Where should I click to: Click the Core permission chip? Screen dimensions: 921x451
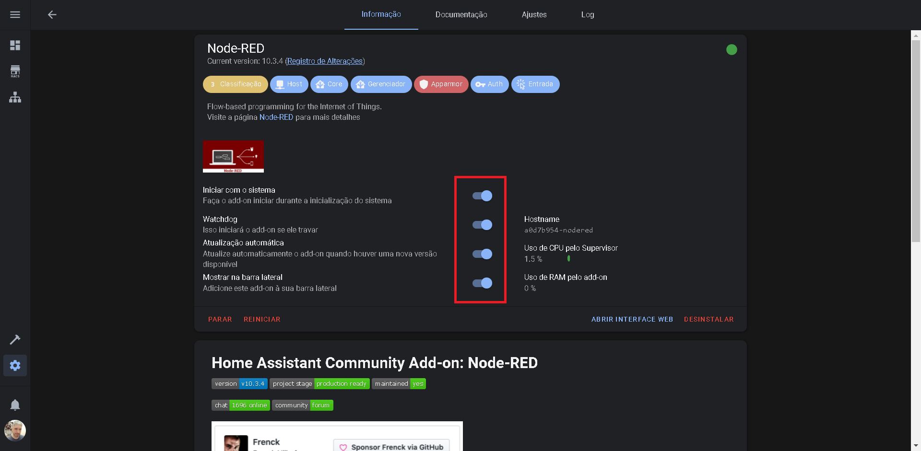[329, 84]
